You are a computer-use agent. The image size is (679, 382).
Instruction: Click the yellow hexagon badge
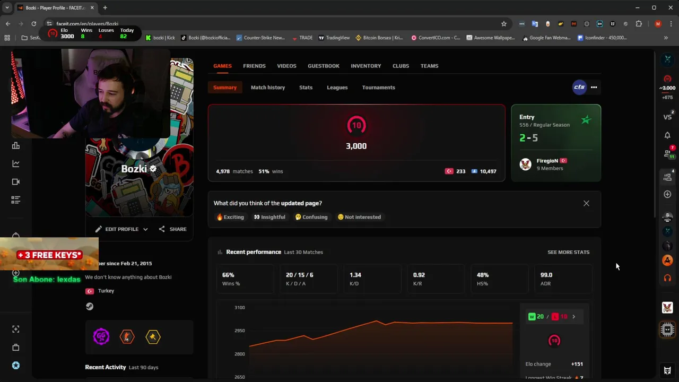tap(153, 336)
